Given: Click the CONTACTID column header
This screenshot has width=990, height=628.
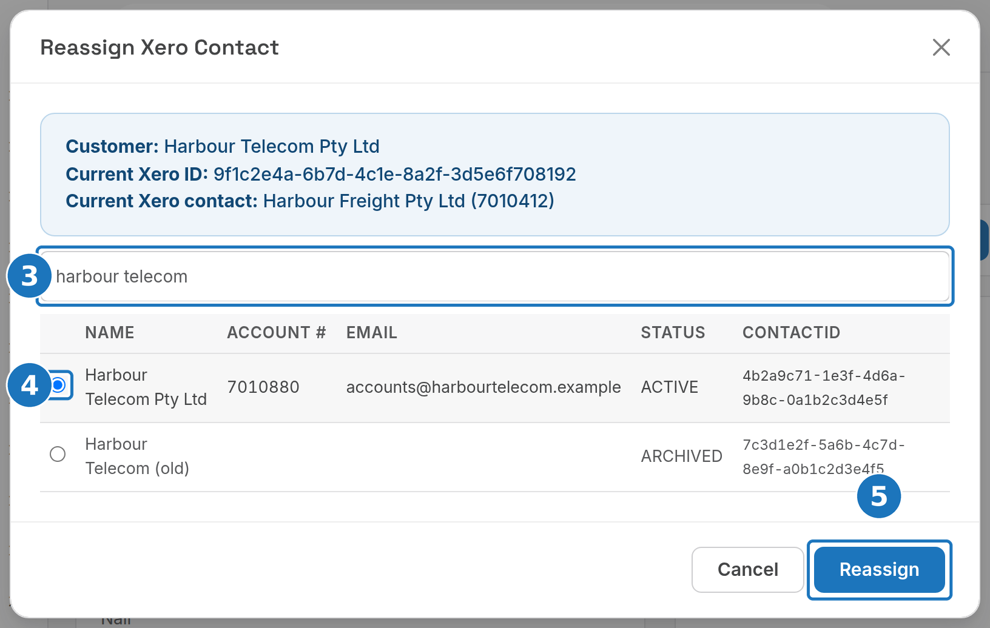Looking at the screenshot, I should tap(792, 333).
